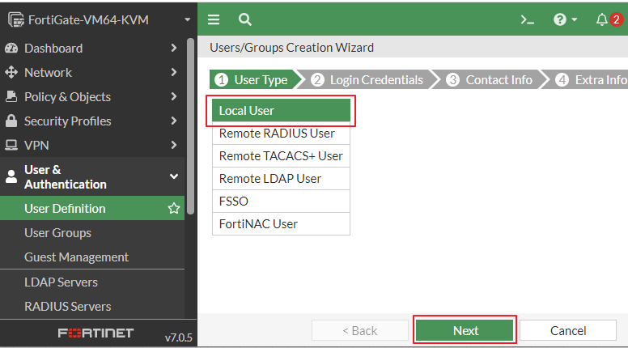Image resolution: width=628 pixels, height=348 pixels.
Task: Open the notifications bell icon
Action: 601,19
